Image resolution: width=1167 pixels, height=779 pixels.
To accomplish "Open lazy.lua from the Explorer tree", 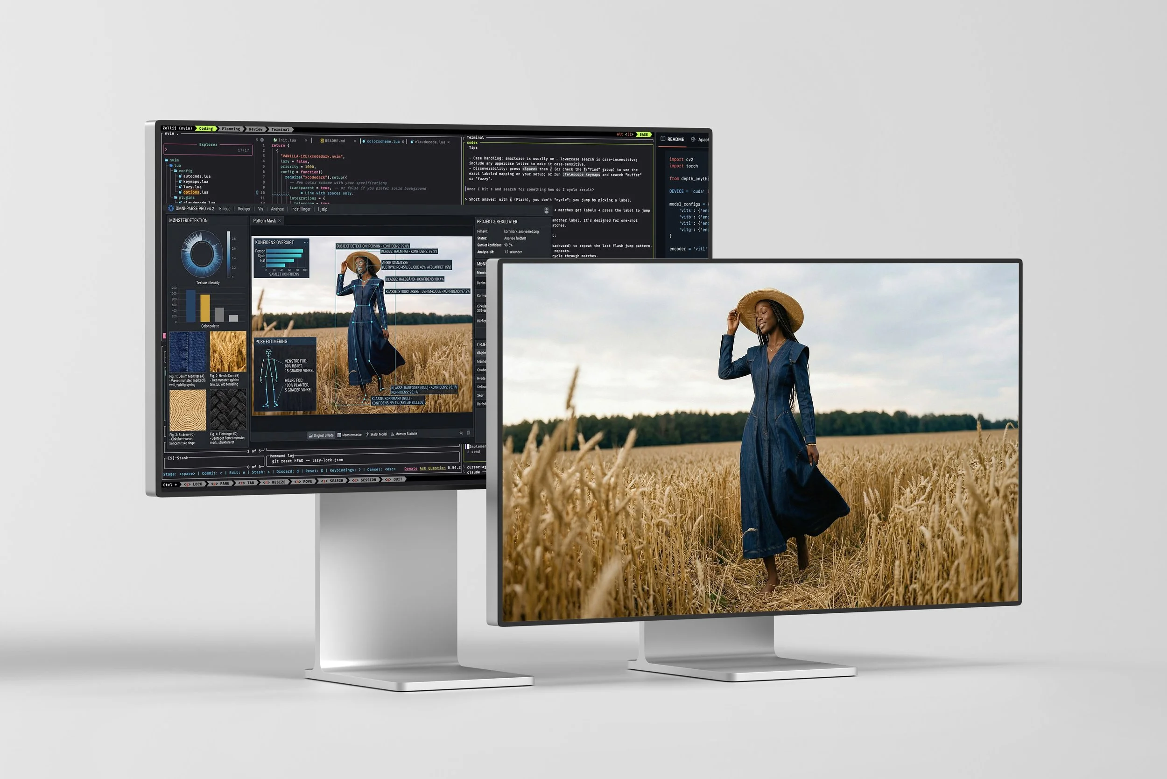I will (x=190, y=187).
